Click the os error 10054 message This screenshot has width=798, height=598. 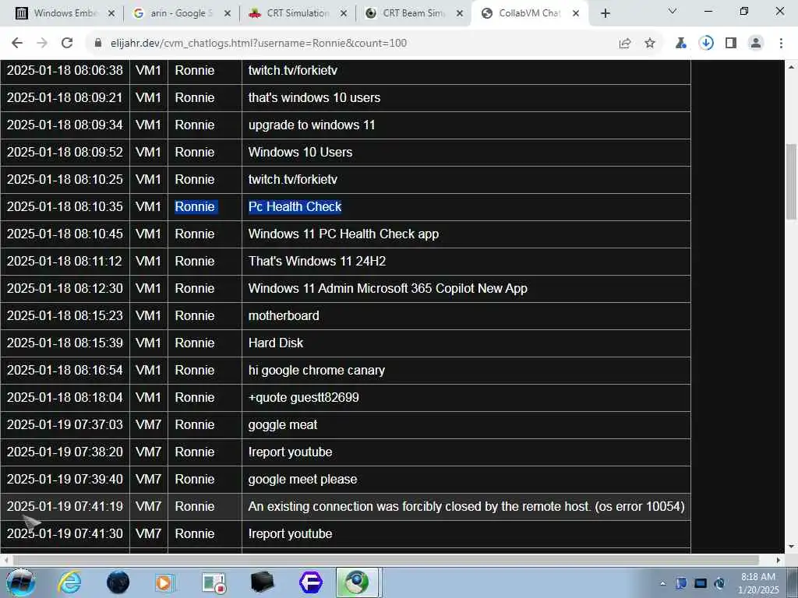click(466, 506)
